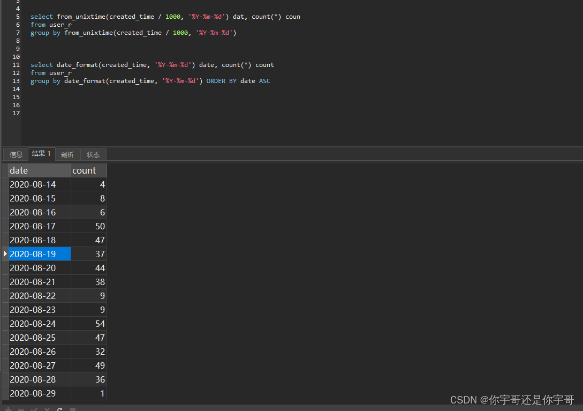Click the 'group by from_unixtime' line
This screenshot has width=583, height=411.
tap(133, 33)
